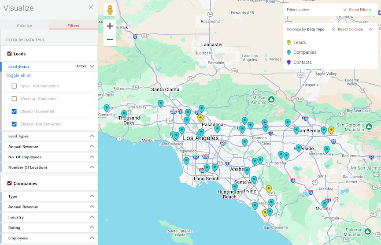Image resolution: width=381 pixels, height=245 pixels.
Task: Expand the Employees filter
Action: pos(92,238)
